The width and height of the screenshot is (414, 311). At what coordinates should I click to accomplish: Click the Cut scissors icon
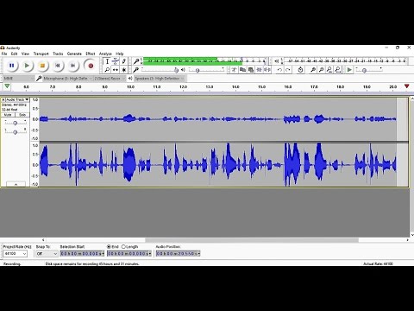234,70
